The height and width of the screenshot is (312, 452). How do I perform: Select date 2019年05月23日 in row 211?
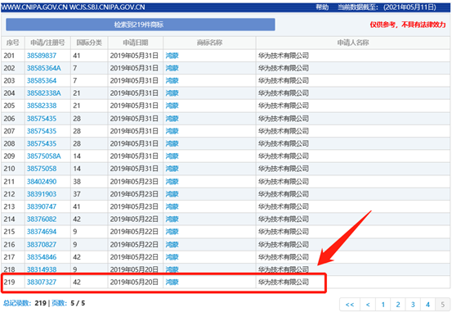point(134,182)
